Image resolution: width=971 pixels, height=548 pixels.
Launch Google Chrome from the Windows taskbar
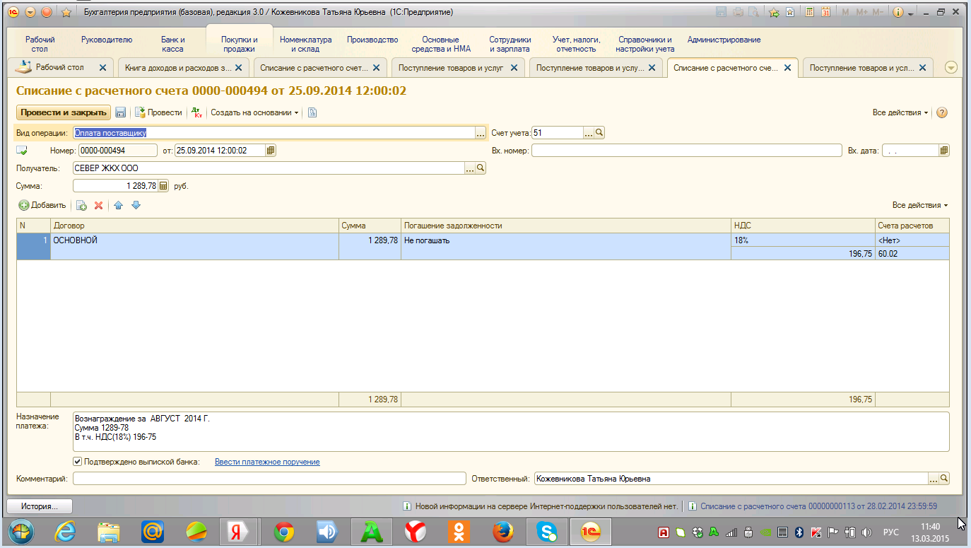284,532
